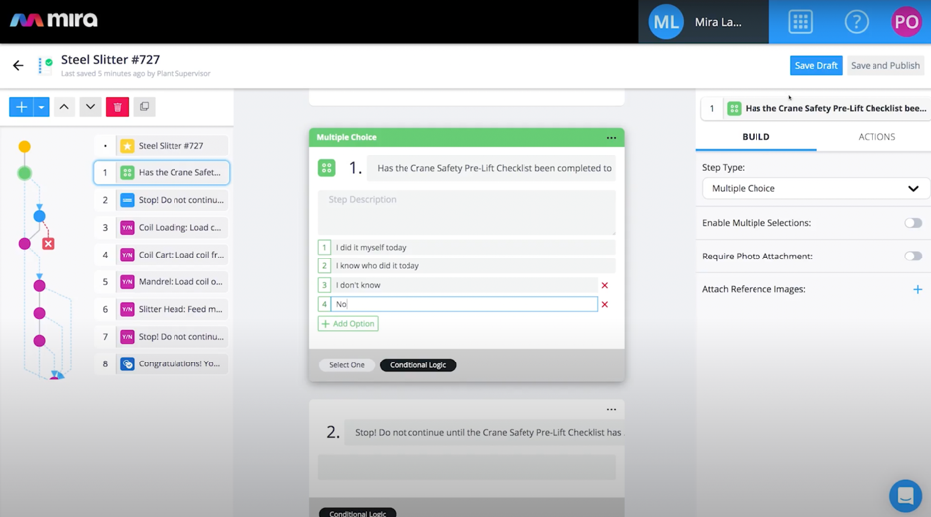The height and width of the screenshot is (517, 931).
Task: Click Conditional Logic on step 1 card
Action: pyautogui.click(x=417, y=365)
